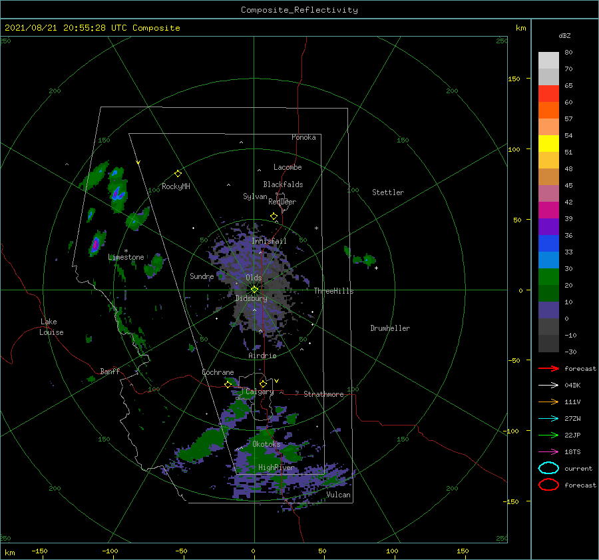Click the yellow diamond marker above Calgary
This screenshot has width=599, height=560.
point(263,384)
